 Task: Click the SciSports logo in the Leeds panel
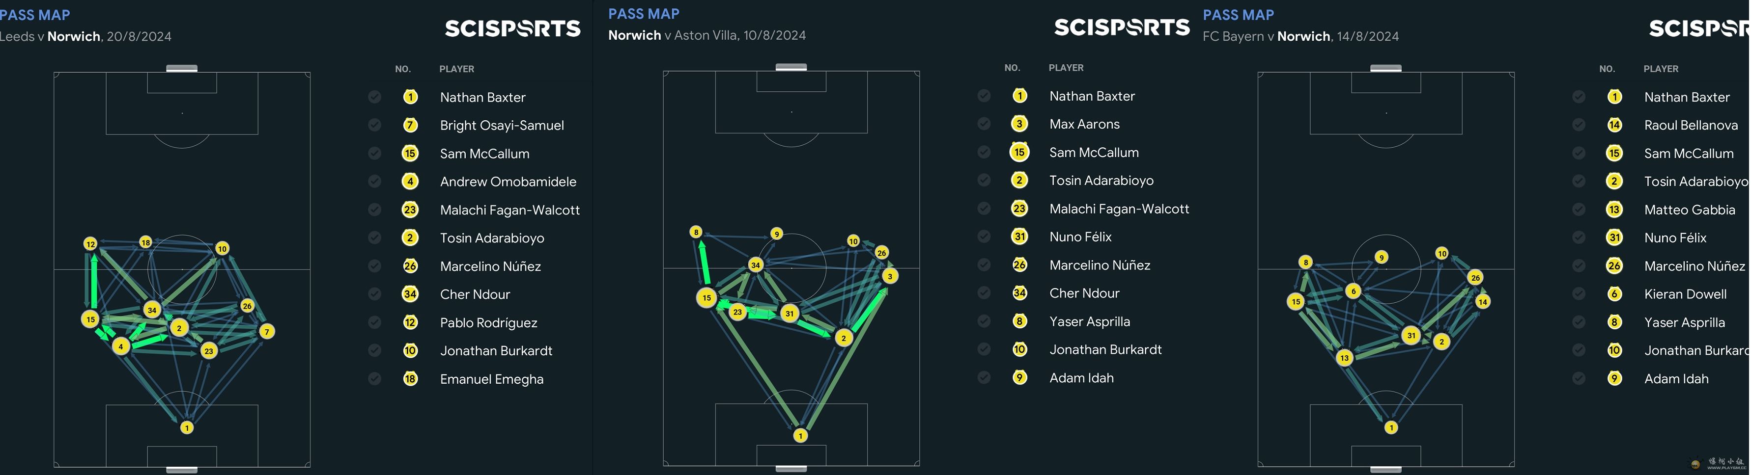pos(512,28)
